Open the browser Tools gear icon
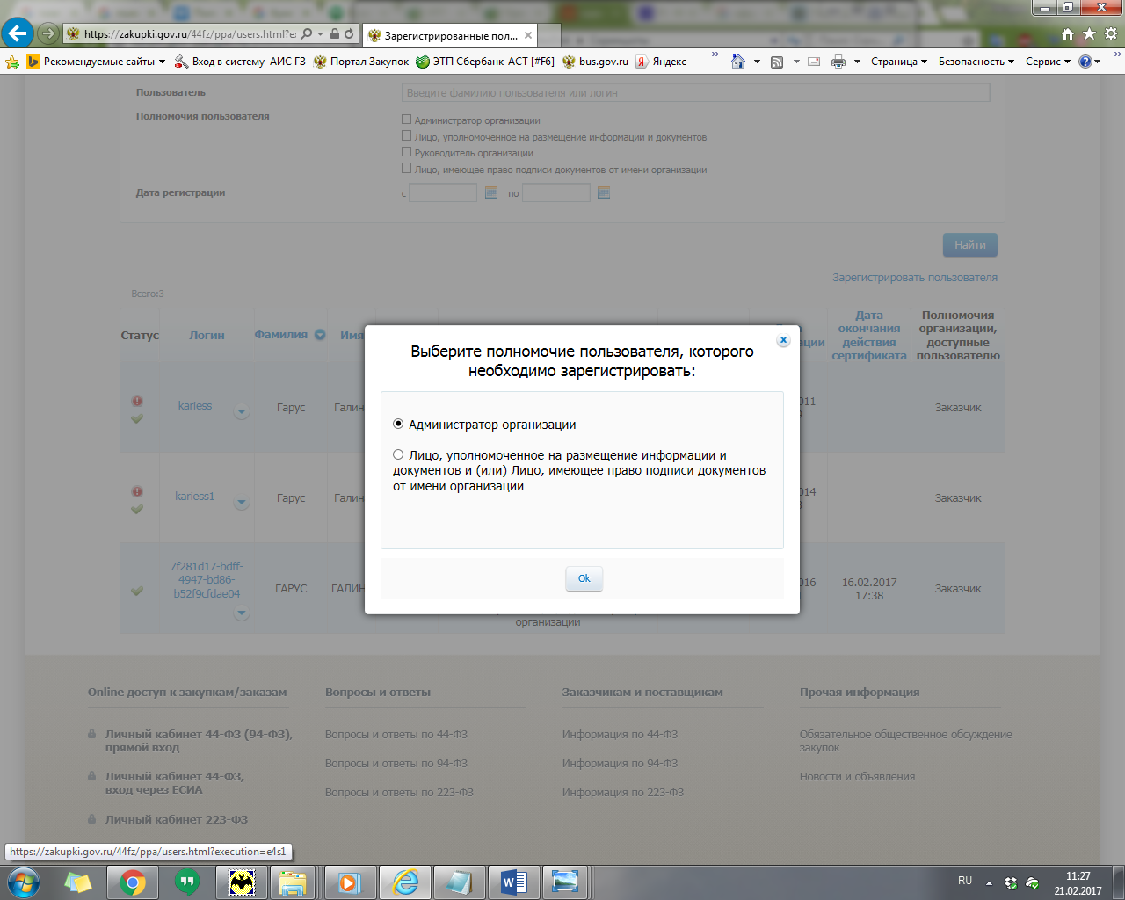The height and width of the screenshot is (900, 1125). coord(1110,34)
